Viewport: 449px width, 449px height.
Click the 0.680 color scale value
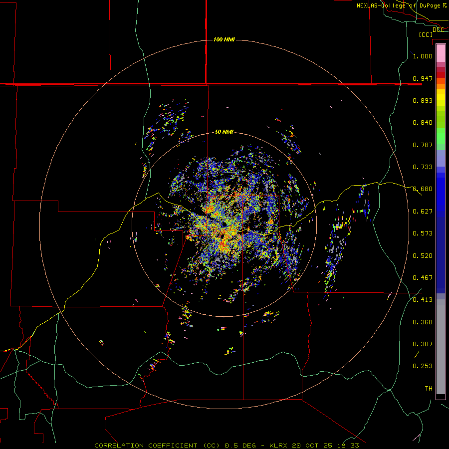(x=423, y=189)
